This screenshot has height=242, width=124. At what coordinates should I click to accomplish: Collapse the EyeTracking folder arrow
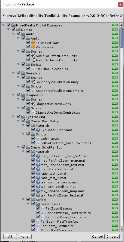[13, 117]
